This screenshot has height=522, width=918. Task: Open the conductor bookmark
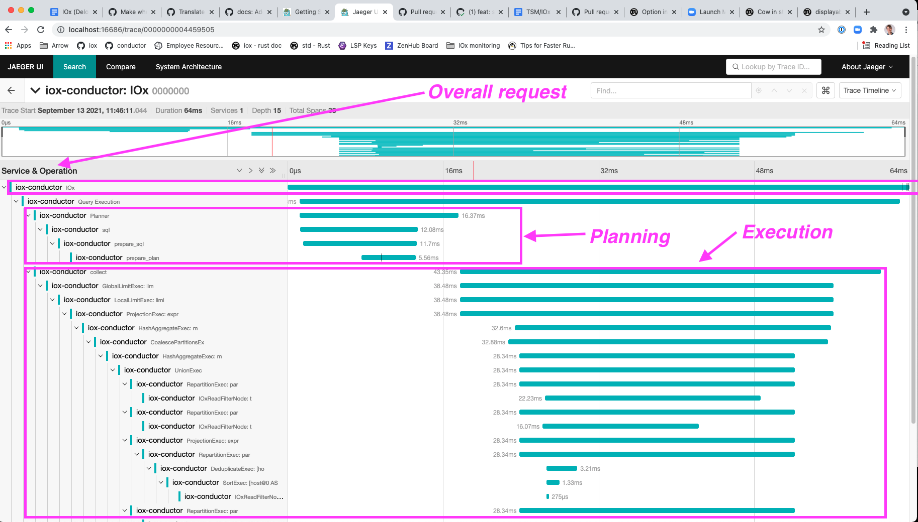click(126, 45)
